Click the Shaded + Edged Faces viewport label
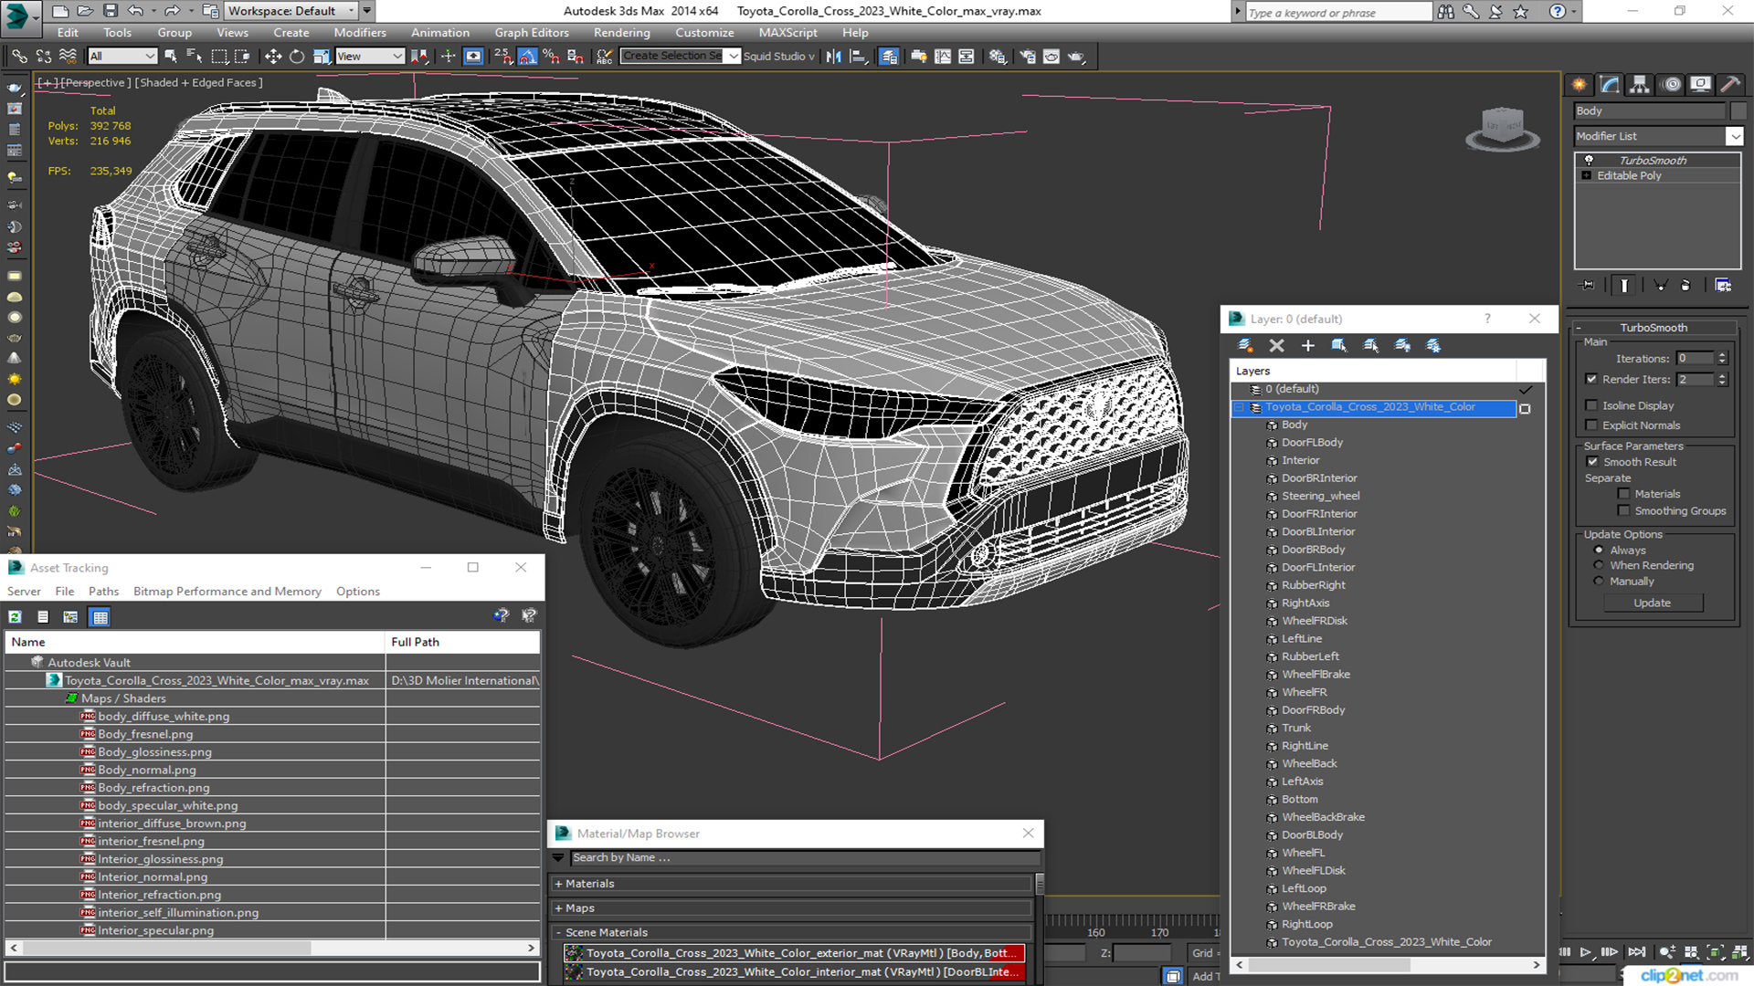The width and height of the screenshot is (1754, 986). [198, 82]
